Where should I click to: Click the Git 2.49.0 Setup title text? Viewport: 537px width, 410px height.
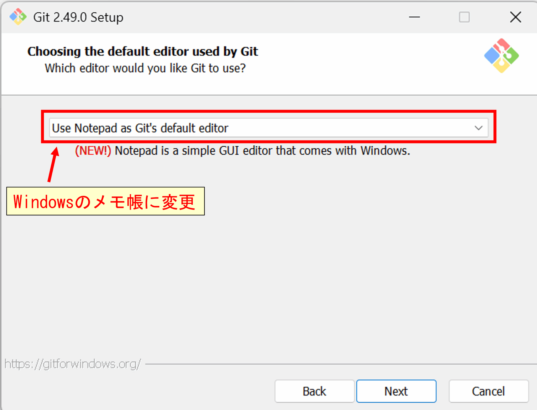tap(78, 17)
